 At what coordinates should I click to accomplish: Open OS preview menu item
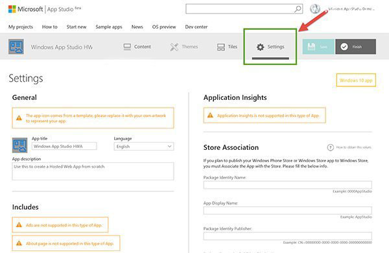(164, 27)
